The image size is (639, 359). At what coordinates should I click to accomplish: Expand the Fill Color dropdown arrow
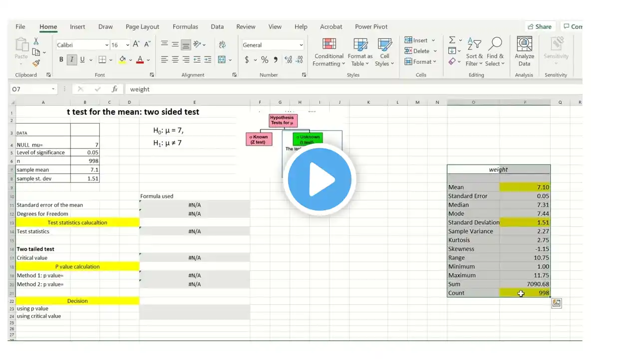(x=130, y=60)
